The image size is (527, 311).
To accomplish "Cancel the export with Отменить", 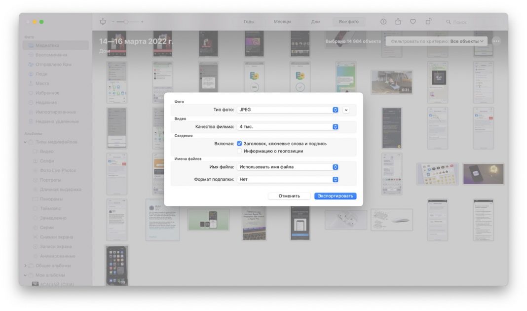I will tap(289, 196).
